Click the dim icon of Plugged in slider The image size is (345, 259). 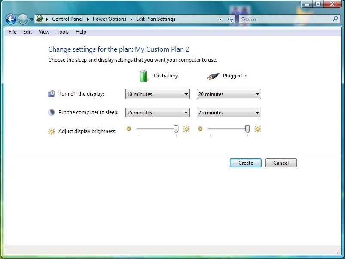[200, 129]
